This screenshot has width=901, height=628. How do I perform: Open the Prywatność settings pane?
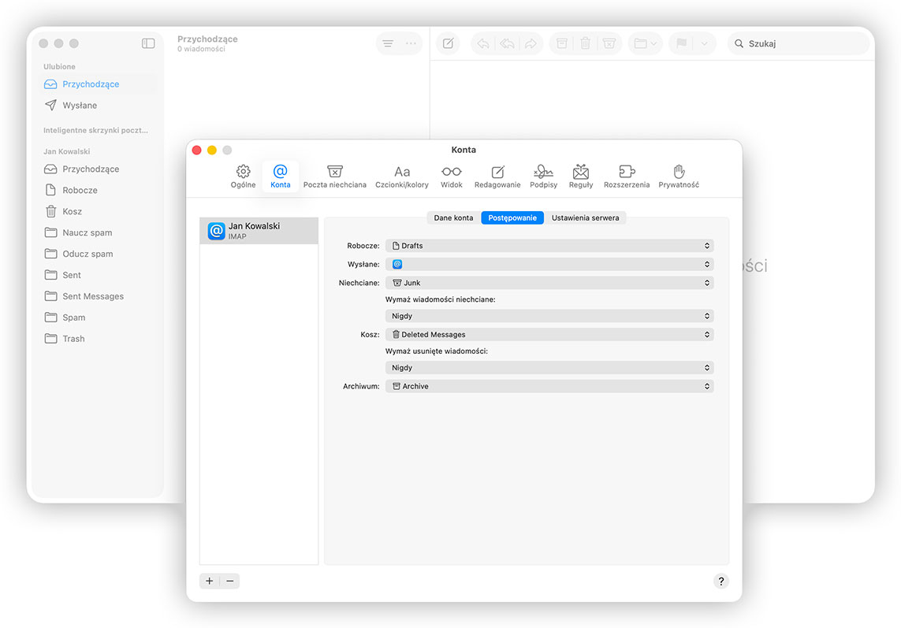pos(678,175)
